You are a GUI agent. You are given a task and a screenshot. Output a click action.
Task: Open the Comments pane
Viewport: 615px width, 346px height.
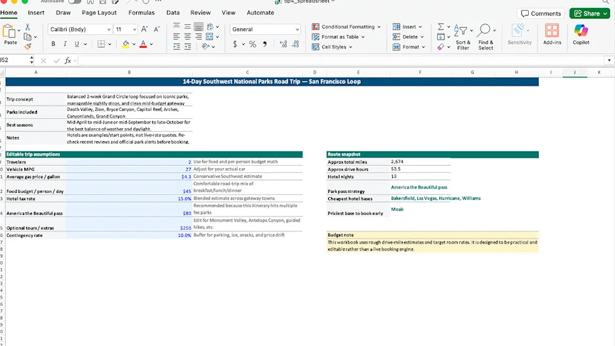pos(540,13)
